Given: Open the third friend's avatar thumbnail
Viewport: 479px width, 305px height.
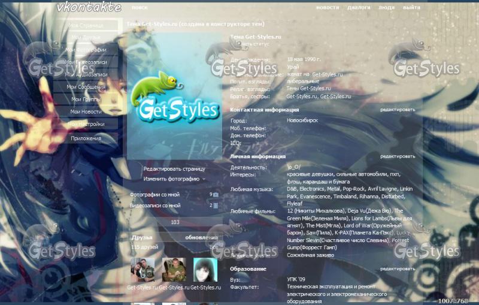Looking at the screenshot, I should [205, 270].
